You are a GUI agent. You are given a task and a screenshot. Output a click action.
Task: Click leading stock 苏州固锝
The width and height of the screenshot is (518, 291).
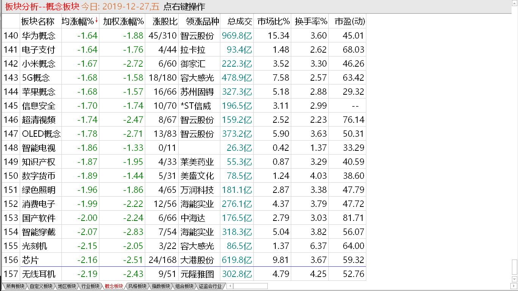pyautogui.click(x=197, y=92)
